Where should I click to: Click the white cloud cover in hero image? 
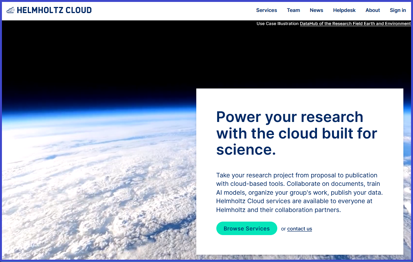96,185
